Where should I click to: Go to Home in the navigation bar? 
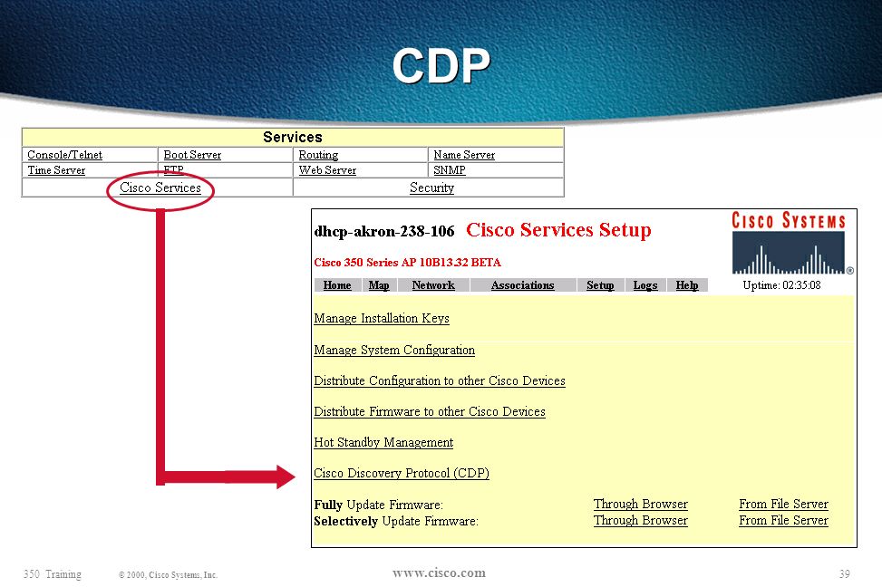click(x=337, y=285)
